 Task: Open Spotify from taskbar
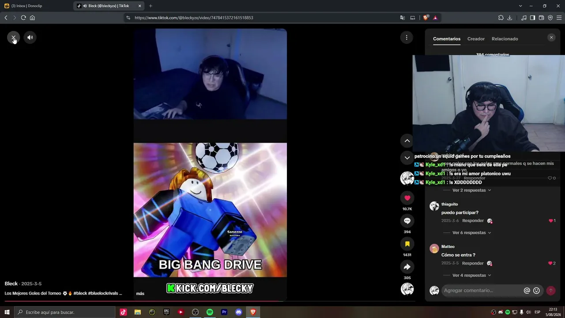(x=210, y=312)
